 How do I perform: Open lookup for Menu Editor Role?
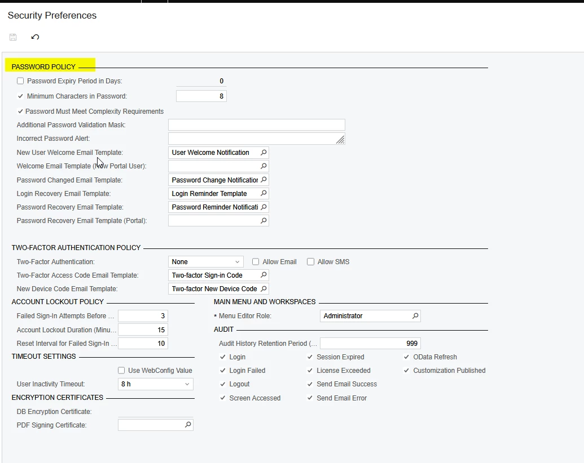415,316
